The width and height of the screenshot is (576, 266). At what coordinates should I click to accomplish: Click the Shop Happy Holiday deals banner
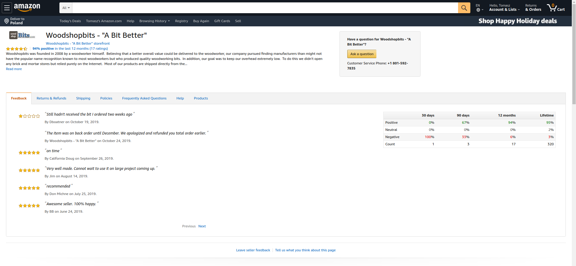coord(518,21)
